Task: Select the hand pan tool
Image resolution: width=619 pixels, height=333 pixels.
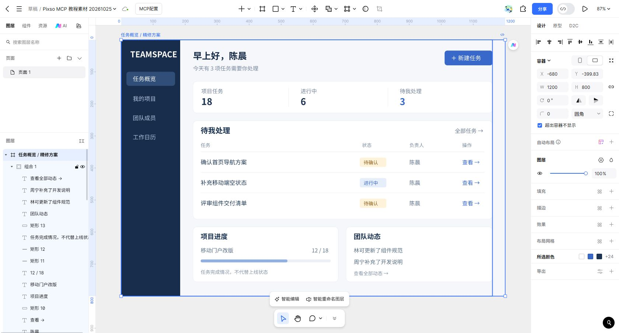Action: (x=298, y=318)
